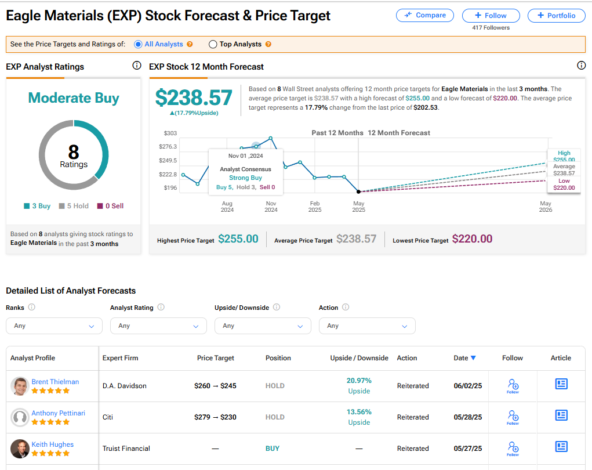Screen dimensions: 592x470
Task: Click the Position column header
Action: 278,358
